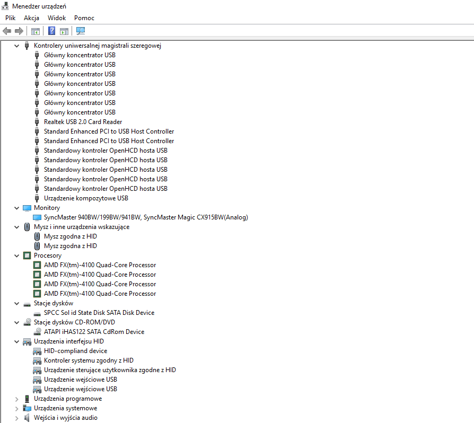Click the SyncMaster monitor device icon
The image size is (474, 423).
[37, 217]
